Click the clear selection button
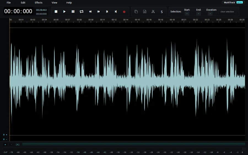This screenshot has width=248, height=155. point(227,12)
